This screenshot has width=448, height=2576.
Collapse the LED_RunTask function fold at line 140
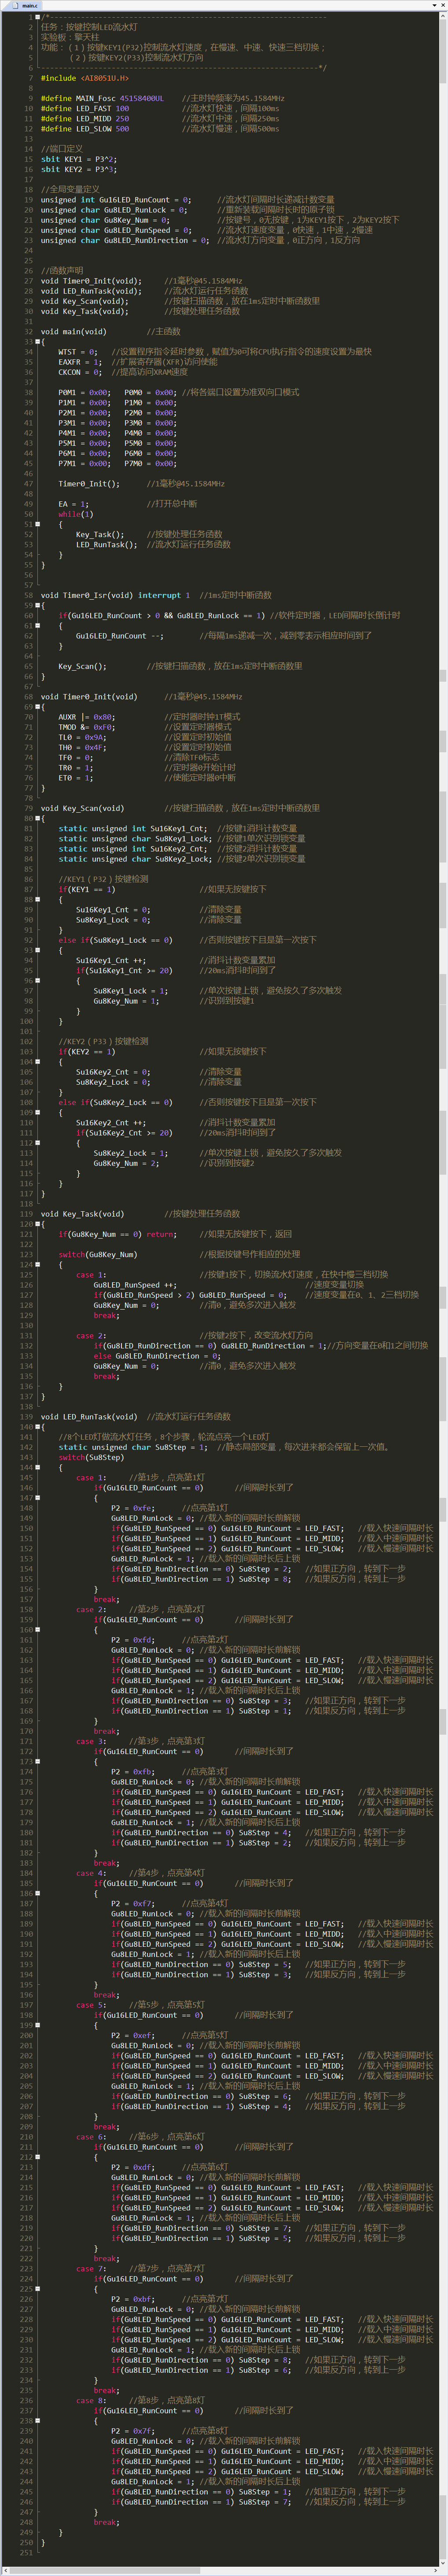[38, 1426]
